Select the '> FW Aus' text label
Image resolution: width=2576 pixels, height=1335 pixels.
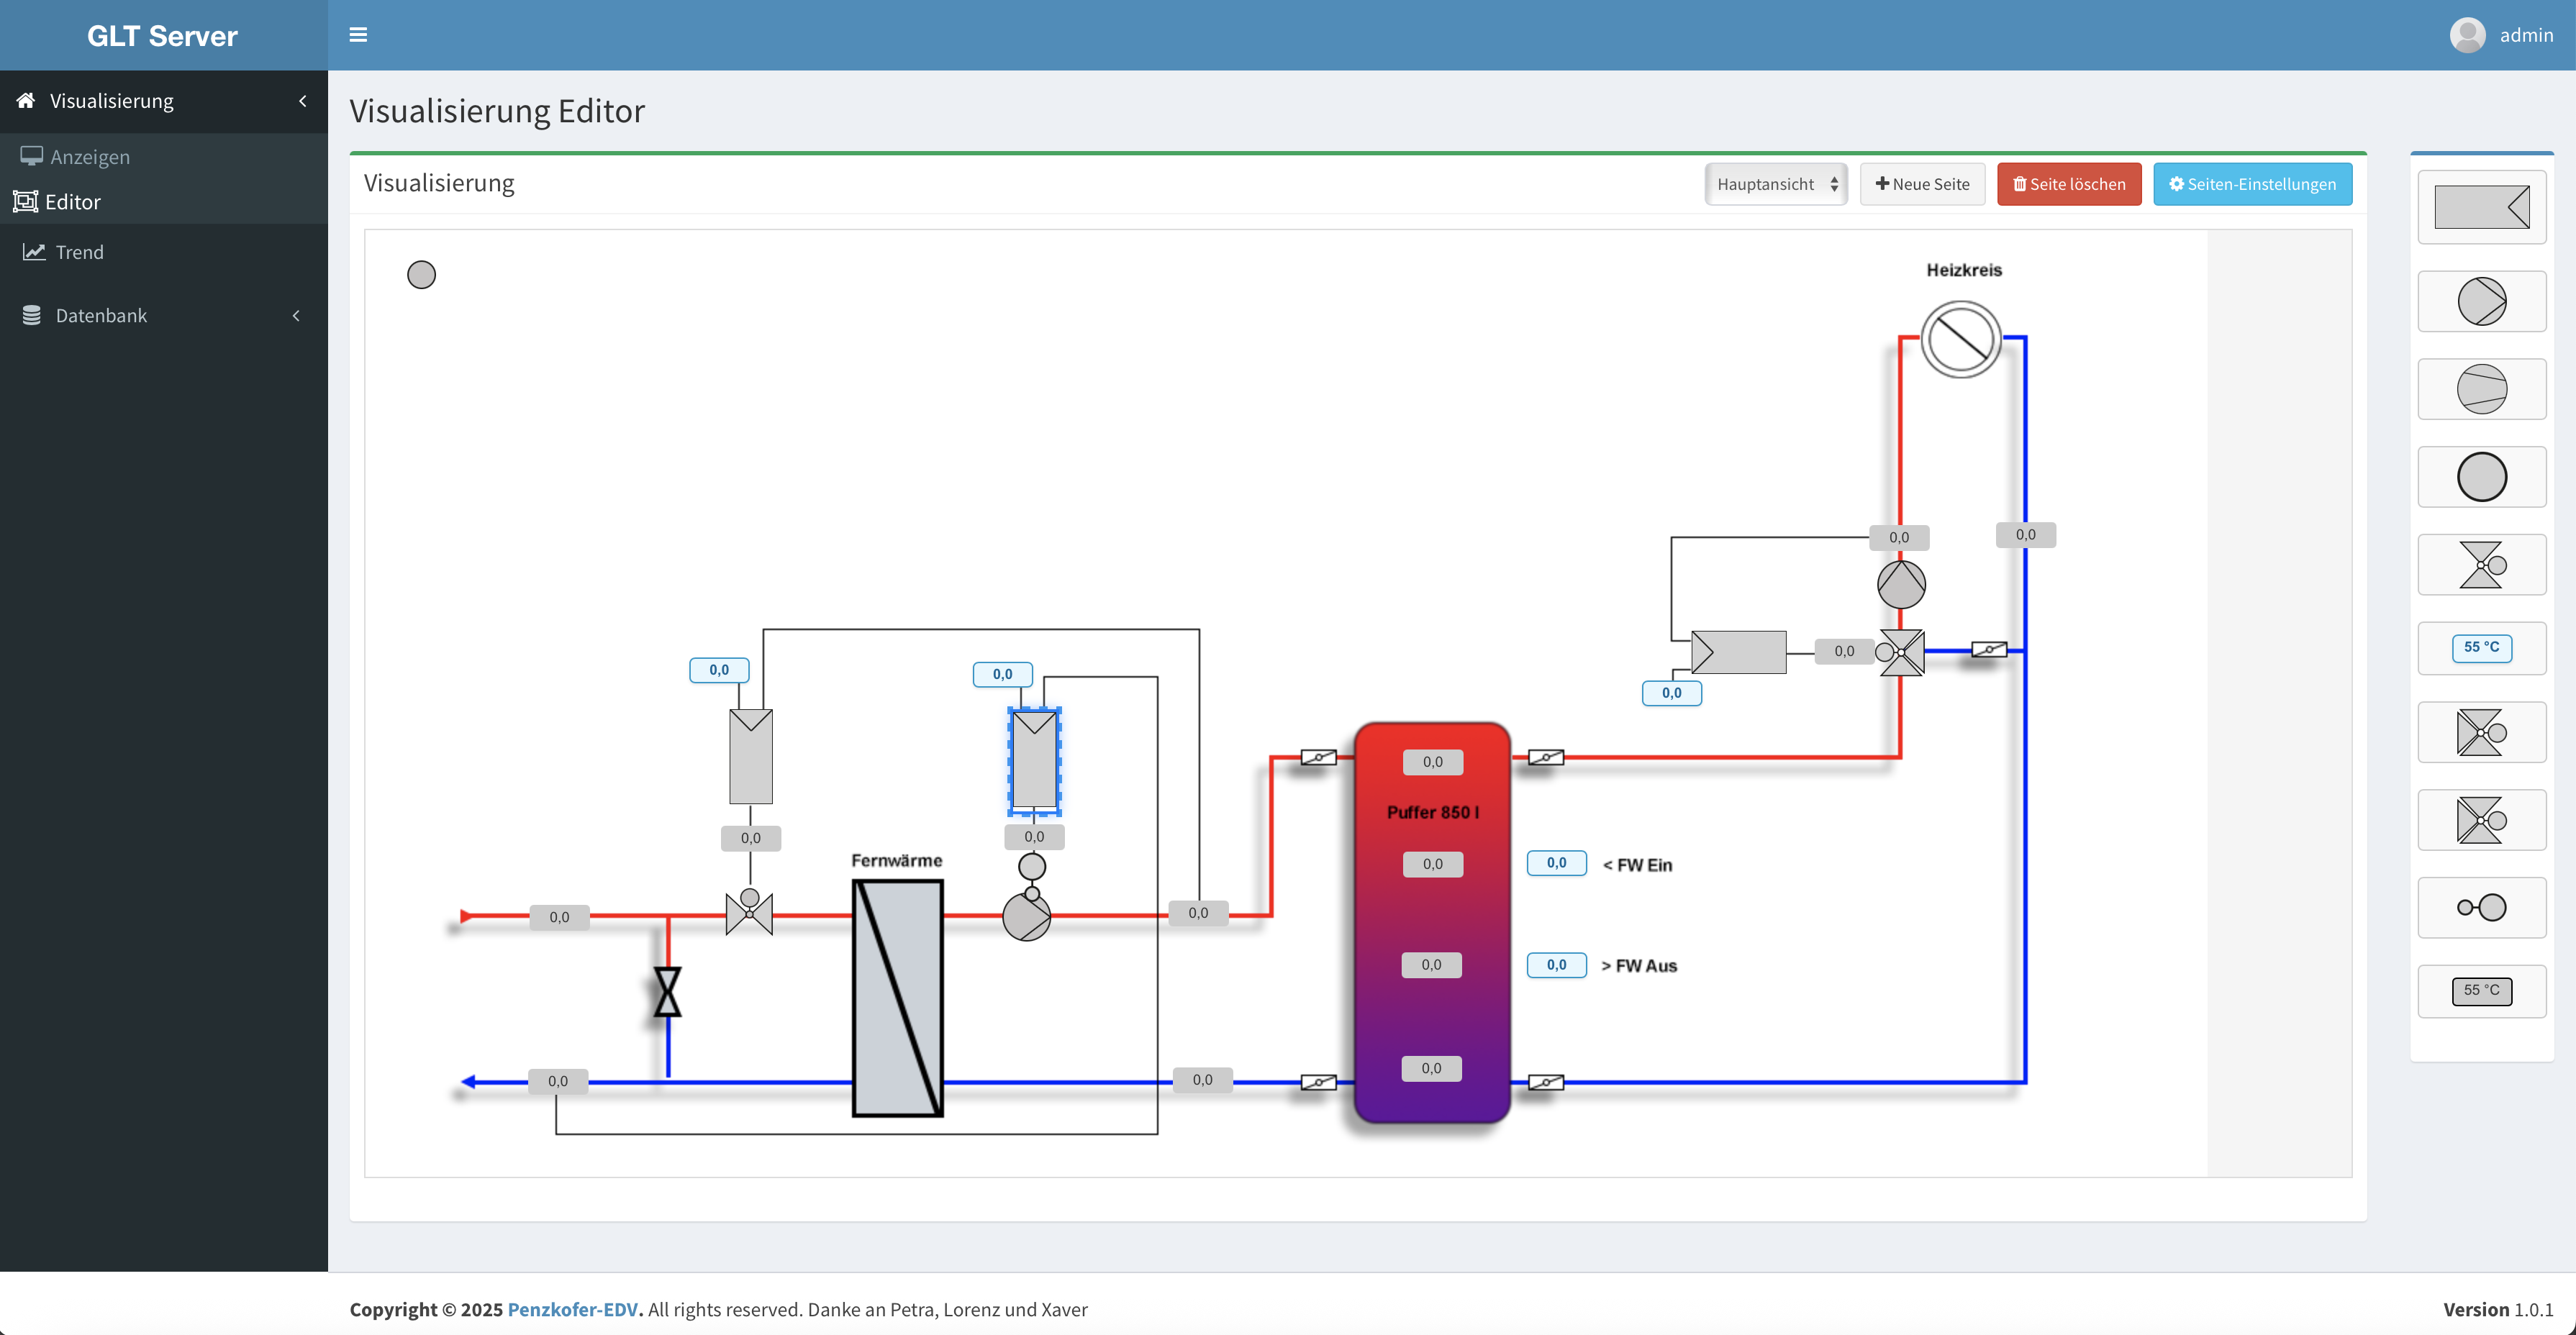point(1639,966)
